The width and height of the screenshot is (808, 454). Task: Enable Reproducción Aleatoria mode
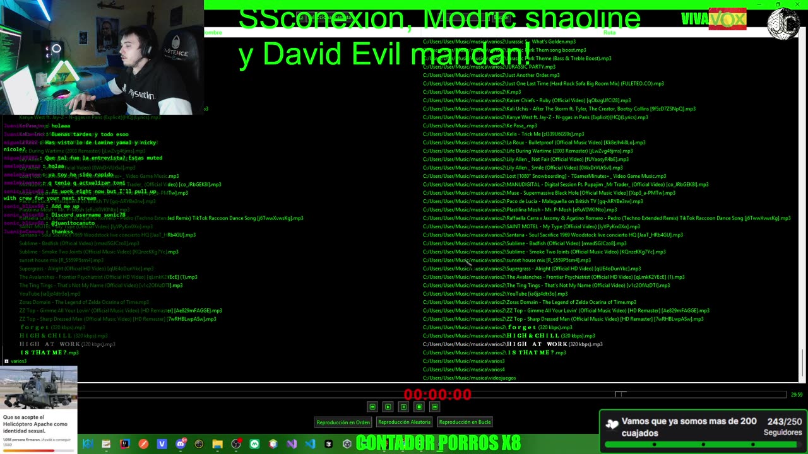click(404, 422)
